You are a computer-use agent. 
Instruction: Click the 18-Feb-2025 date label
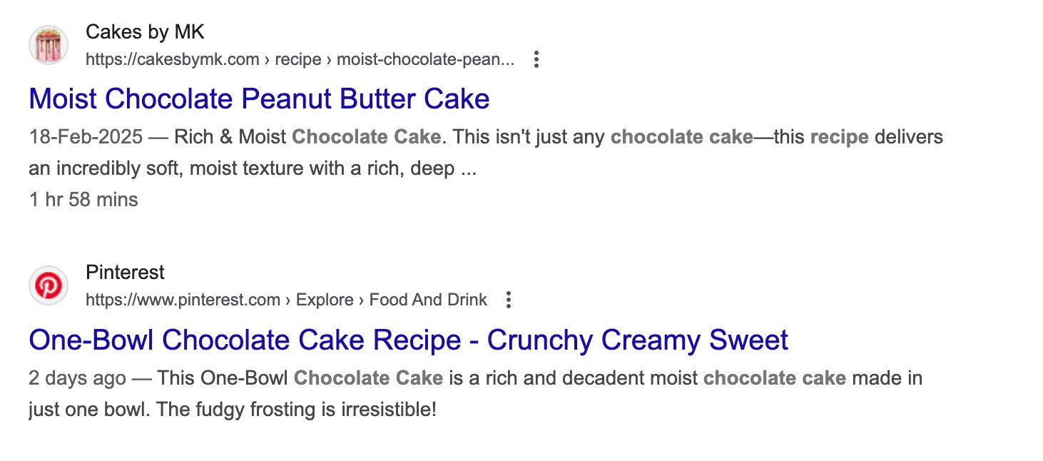86,136
